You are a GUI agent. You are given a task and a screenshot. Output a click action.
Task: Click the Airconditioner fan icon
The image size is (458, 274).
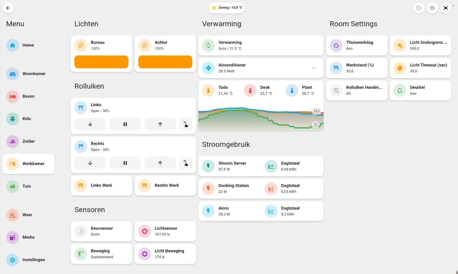point(209,68)
